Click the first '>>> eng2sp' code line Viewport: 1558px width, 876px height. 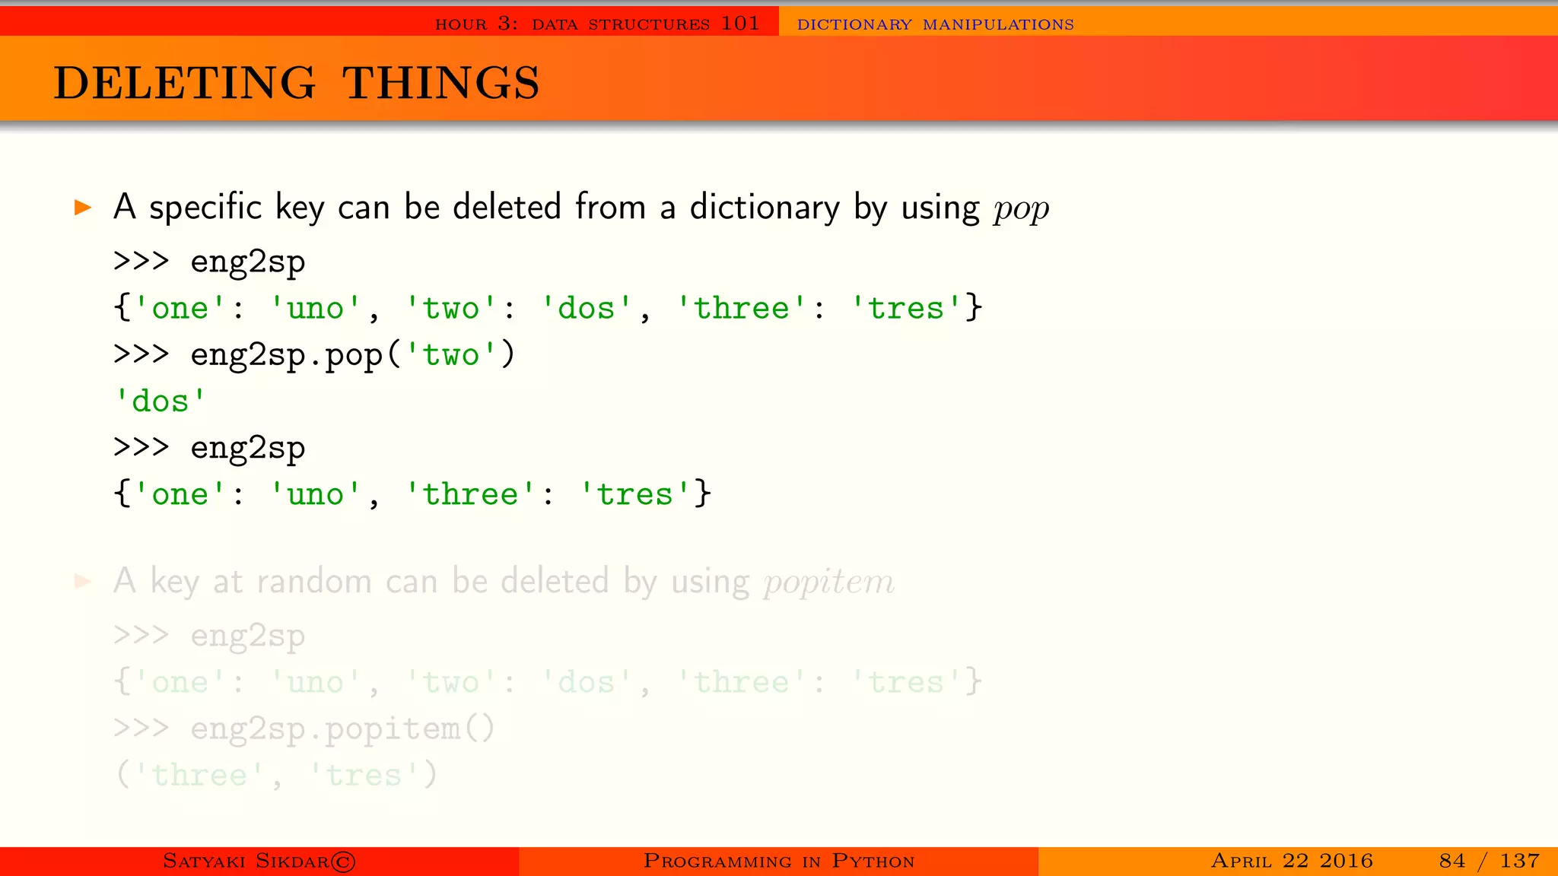pyautogui.click(x=209, y=262)
